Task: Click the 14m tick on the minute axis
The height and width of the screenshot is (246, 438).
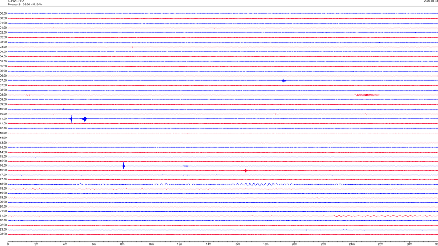Action: (x=209, y=244)
